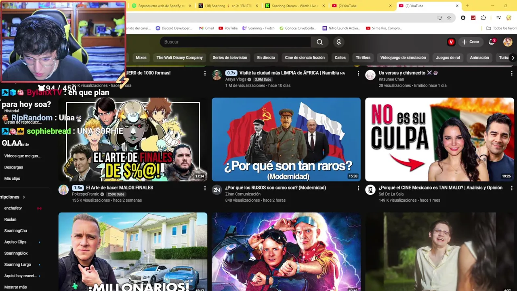Click the install app icon in address bar

click(x=440, y=18)
